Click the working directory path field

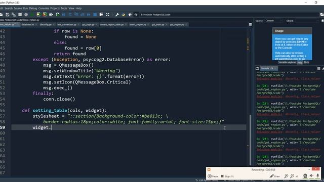pyautogui.click(x=228, y=15)
